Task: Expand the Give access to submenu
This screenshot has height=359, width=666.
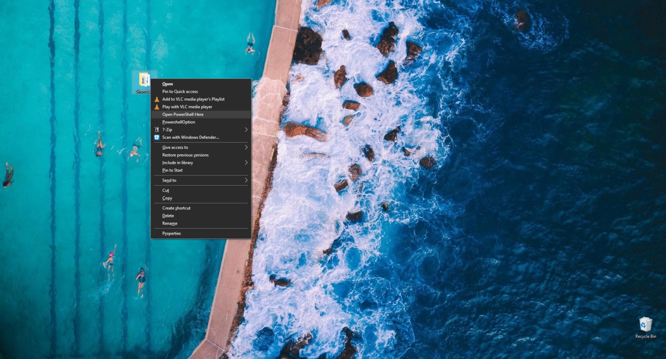Action: point(246,147)
